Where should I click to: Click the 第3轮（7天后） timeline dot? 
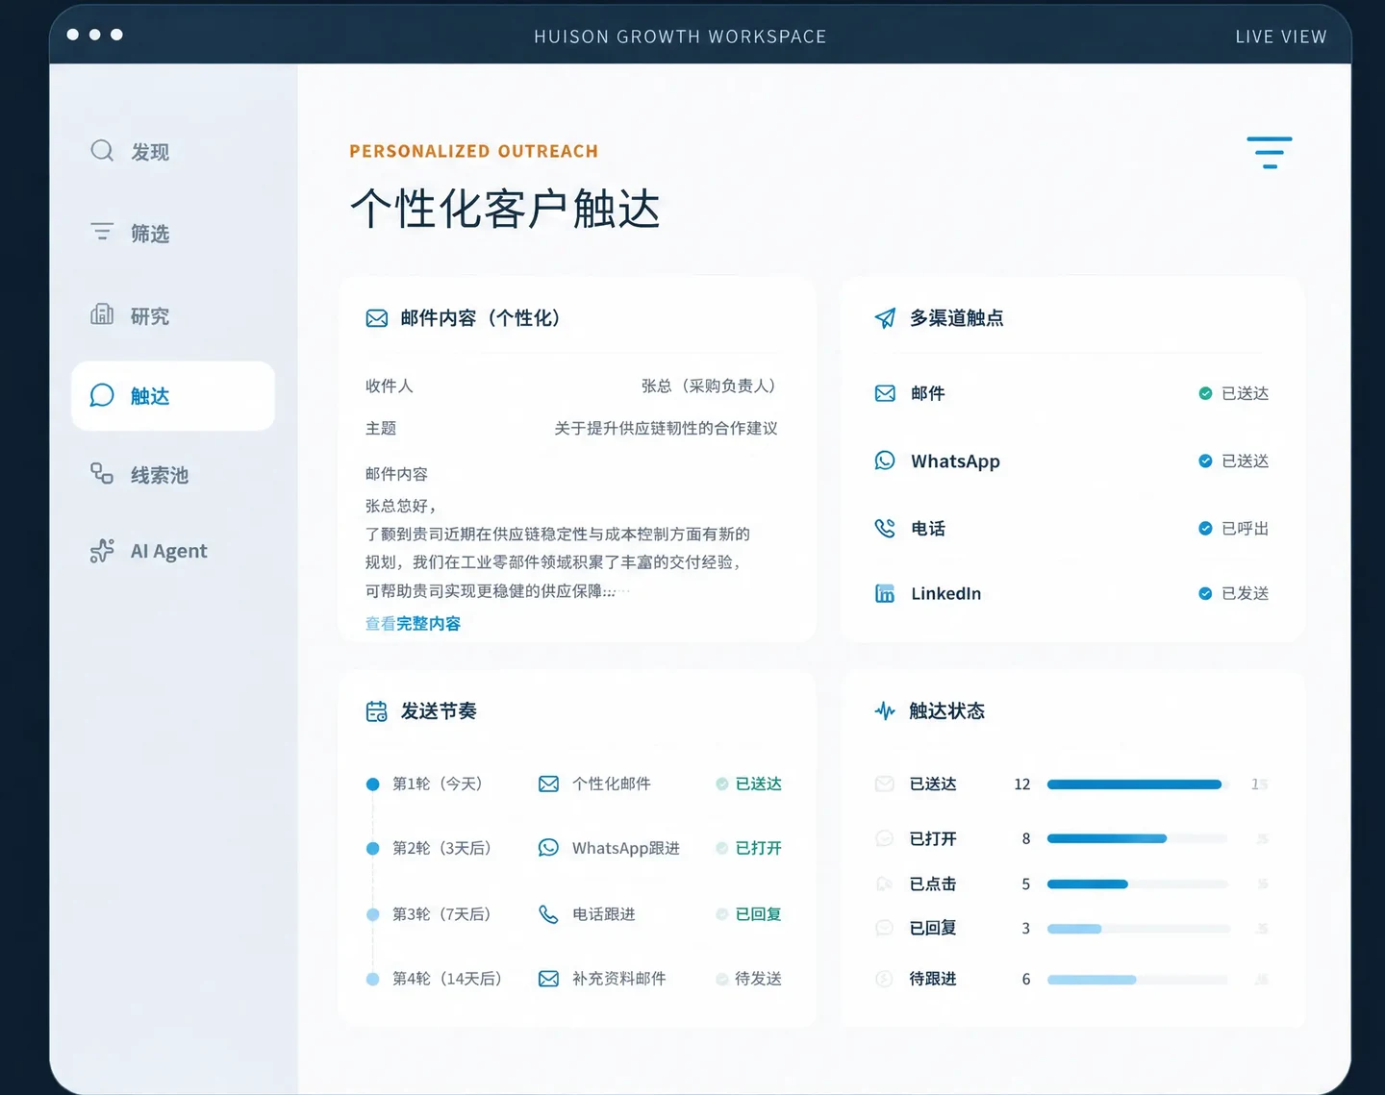click(372, 914)
